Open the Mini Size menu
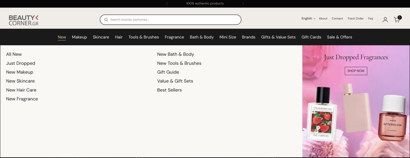This screenshot has width=410, height=158. [x=228, y=37]
